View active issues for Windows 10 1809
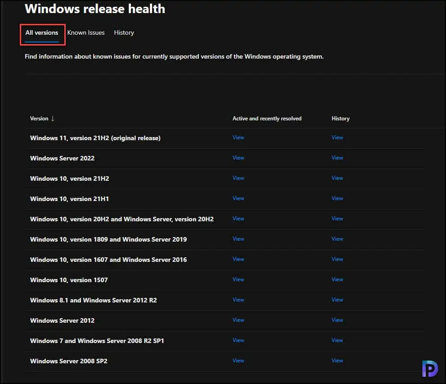The height and width of the screenshot is (384, 446). 239,239
